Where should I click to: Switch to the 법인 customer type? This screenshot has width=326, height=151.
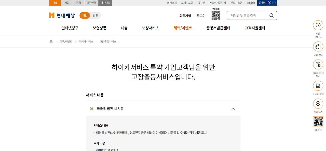coord(96,15)
